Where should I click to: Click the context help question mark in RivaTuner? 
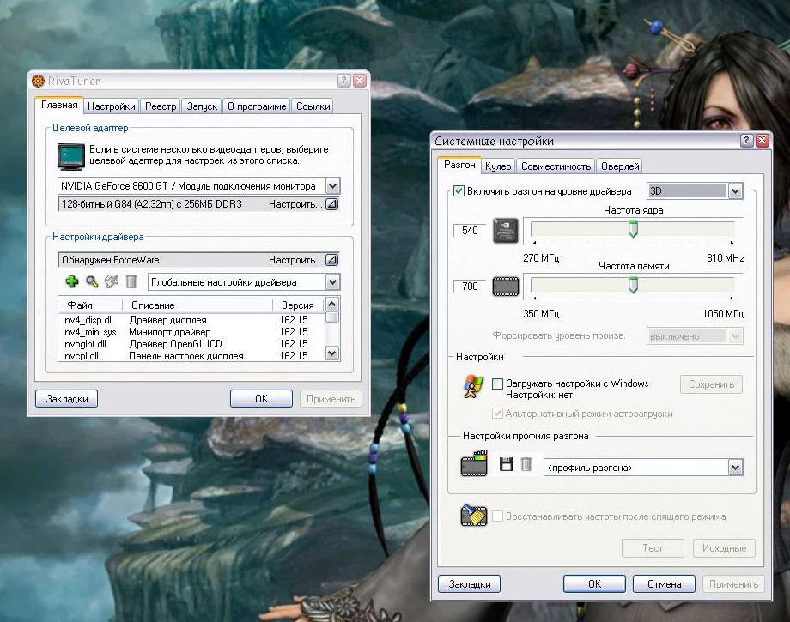(343, 81)
